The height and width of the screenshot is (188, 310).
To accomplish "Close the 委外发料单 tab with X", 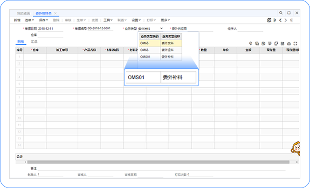I will tap(55, 13).
